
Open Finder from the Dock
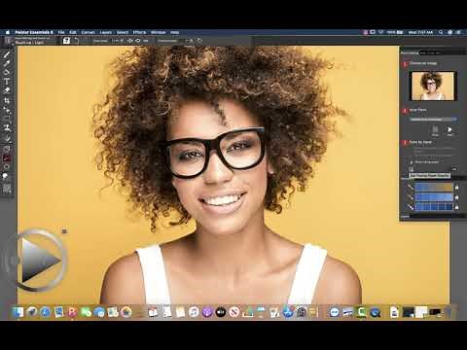(18, 312)
